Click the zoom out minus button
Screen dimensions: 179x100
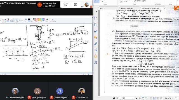(x=176, y=98)
